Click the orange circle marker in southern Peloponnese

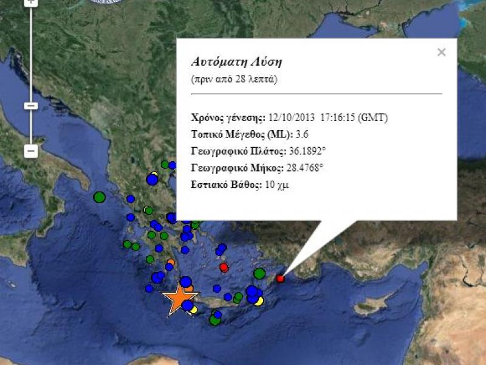point(171,263)
